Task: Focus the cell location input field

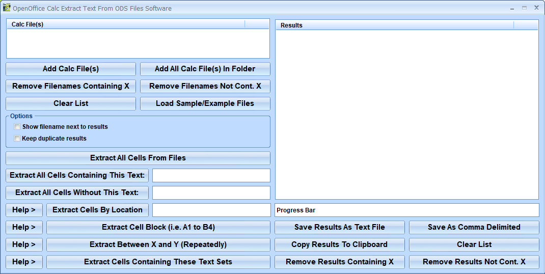Action: click(x=211, y=210)
